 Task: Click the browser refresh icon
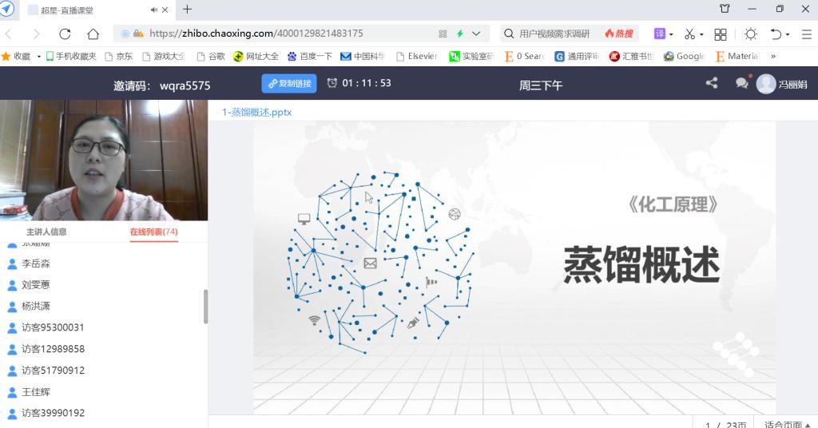[65, 34]
